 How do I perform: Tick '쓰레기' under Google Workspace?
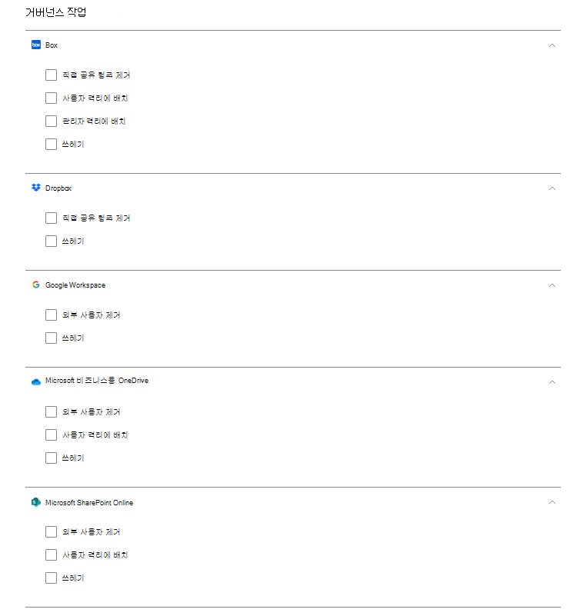52,338
